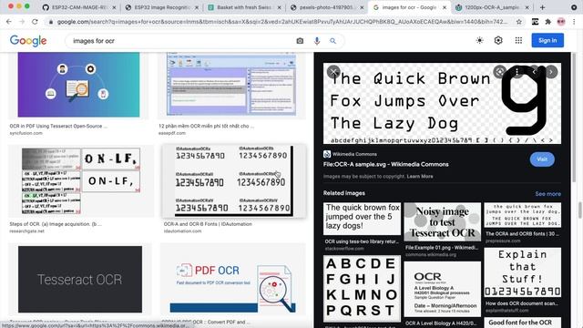The height and width of the screenshot is (328, 583).
Task: Open the See more related images link
Action: pyautogui.click(x=547, y=194)
